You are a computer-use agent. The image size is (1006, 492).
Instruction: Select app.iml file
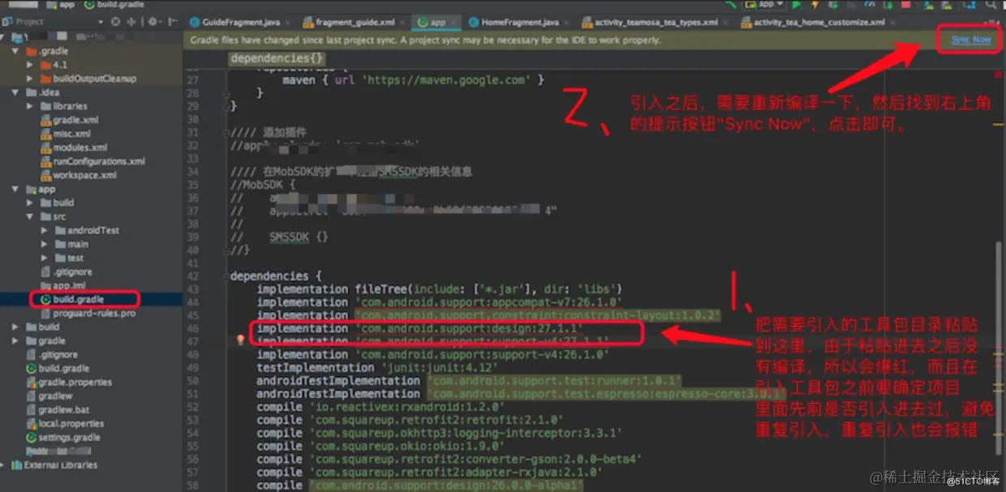[62, 285]
